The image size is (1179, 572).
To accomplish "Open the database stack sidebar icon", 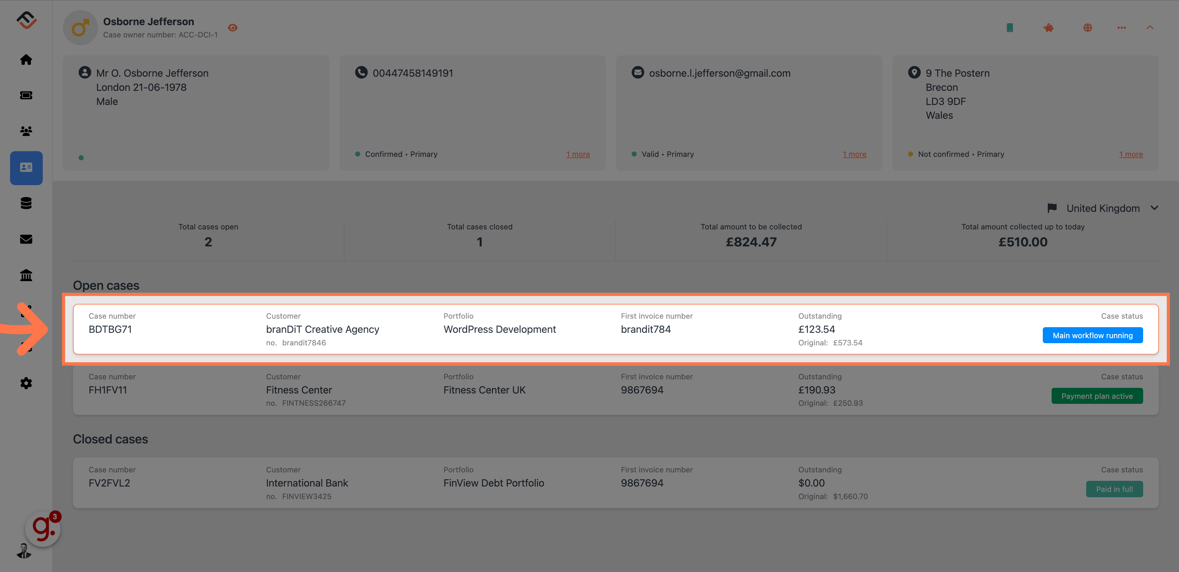I will point(26,203).
